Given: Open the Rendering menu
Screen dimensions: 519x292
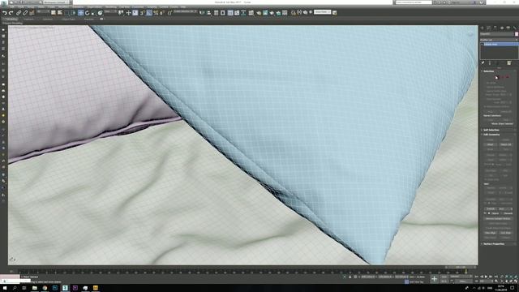Looking at the screenshot, I should [x=111, y=7].
